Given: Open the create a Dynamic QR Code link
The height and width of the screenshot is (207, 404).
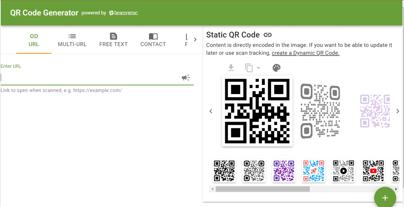Looking at the screenshot, I should coord(306,53).
